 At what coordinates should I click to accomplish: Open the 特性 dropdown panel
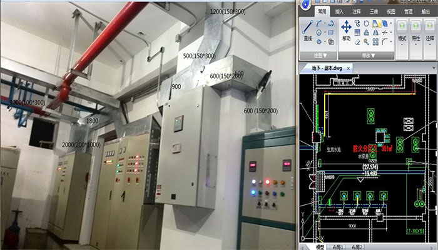416,39
